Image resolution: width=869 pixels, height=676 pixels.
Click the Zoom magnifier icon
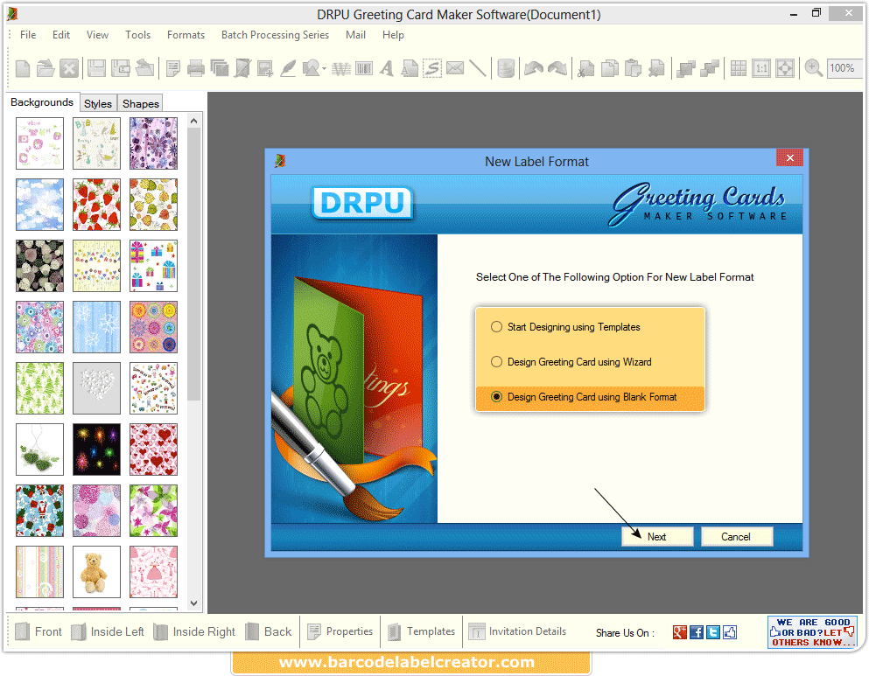(x=814, y=67)
